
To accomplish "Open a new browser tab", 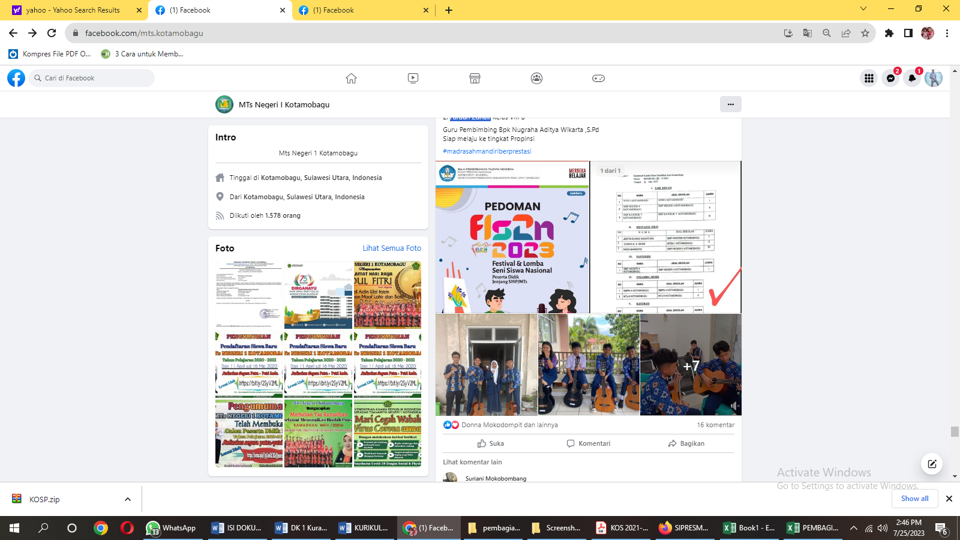I will point(449,10).
